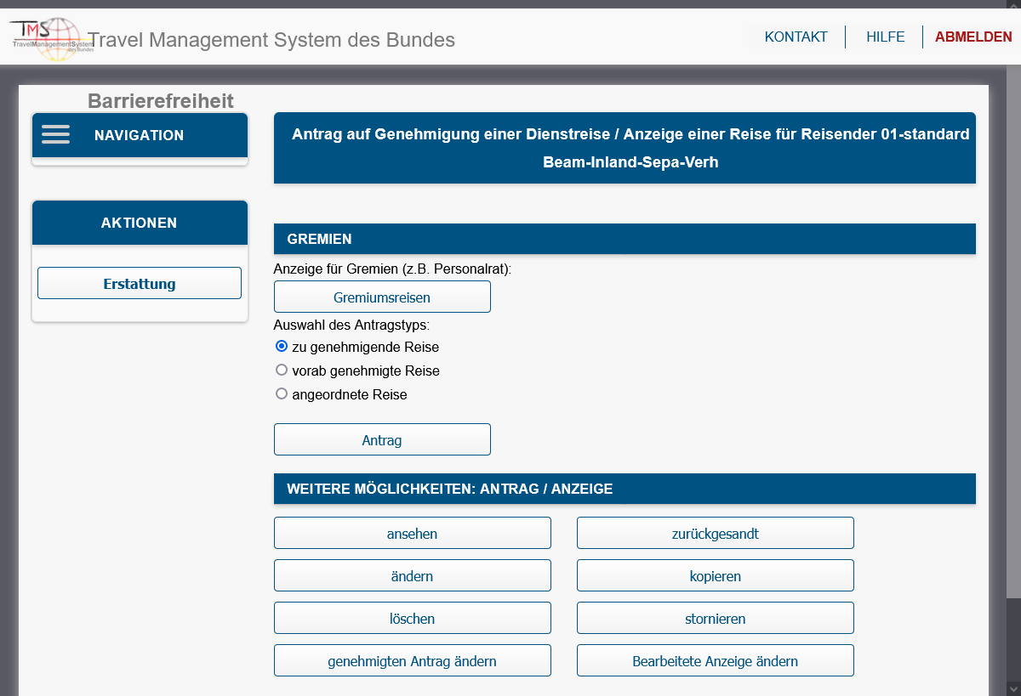Select 'vorab genehmigte Reise' radio option
This screenshot has height=696, width=1021.
pos(282,371)
